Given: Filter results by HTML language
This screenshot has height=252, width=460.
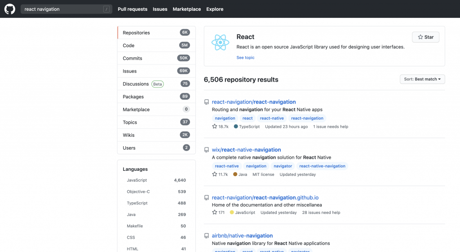Looking at the screenshot, I should [x=156, y=249].
